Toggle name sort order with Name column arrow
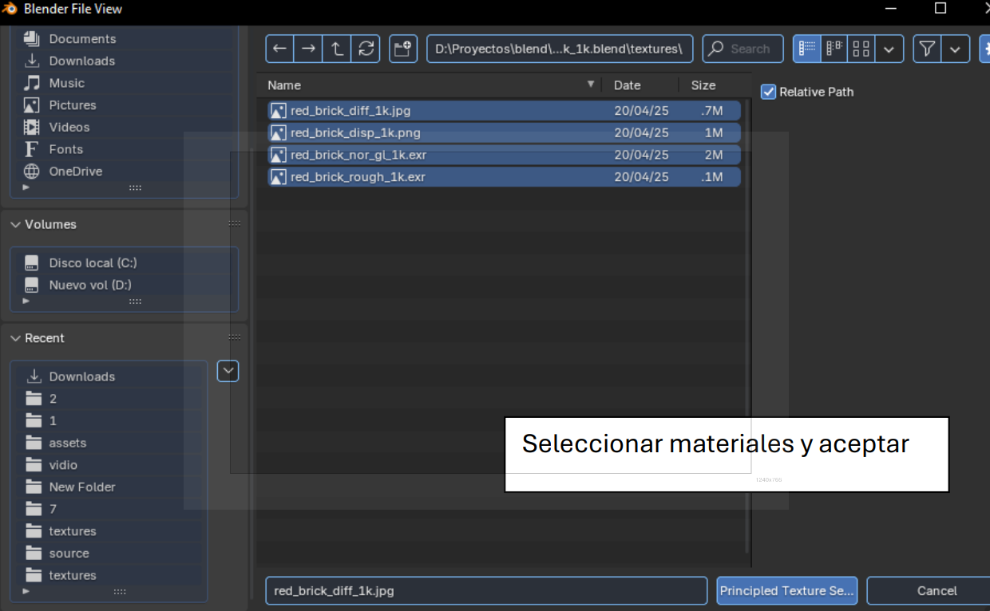990x611 pixels. coord(591,85)
